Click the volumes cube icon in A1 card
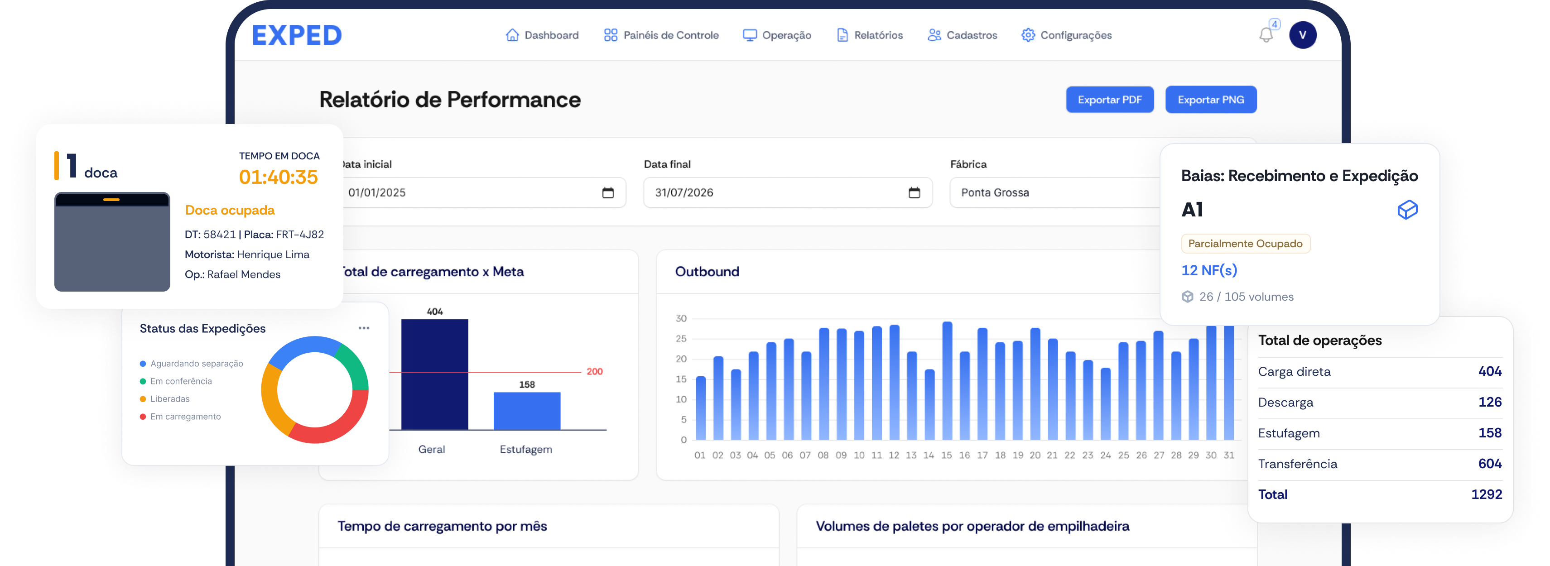The width and height of the screenshot is (1550, 566). pyautogui.click(x=1187, y=297)
